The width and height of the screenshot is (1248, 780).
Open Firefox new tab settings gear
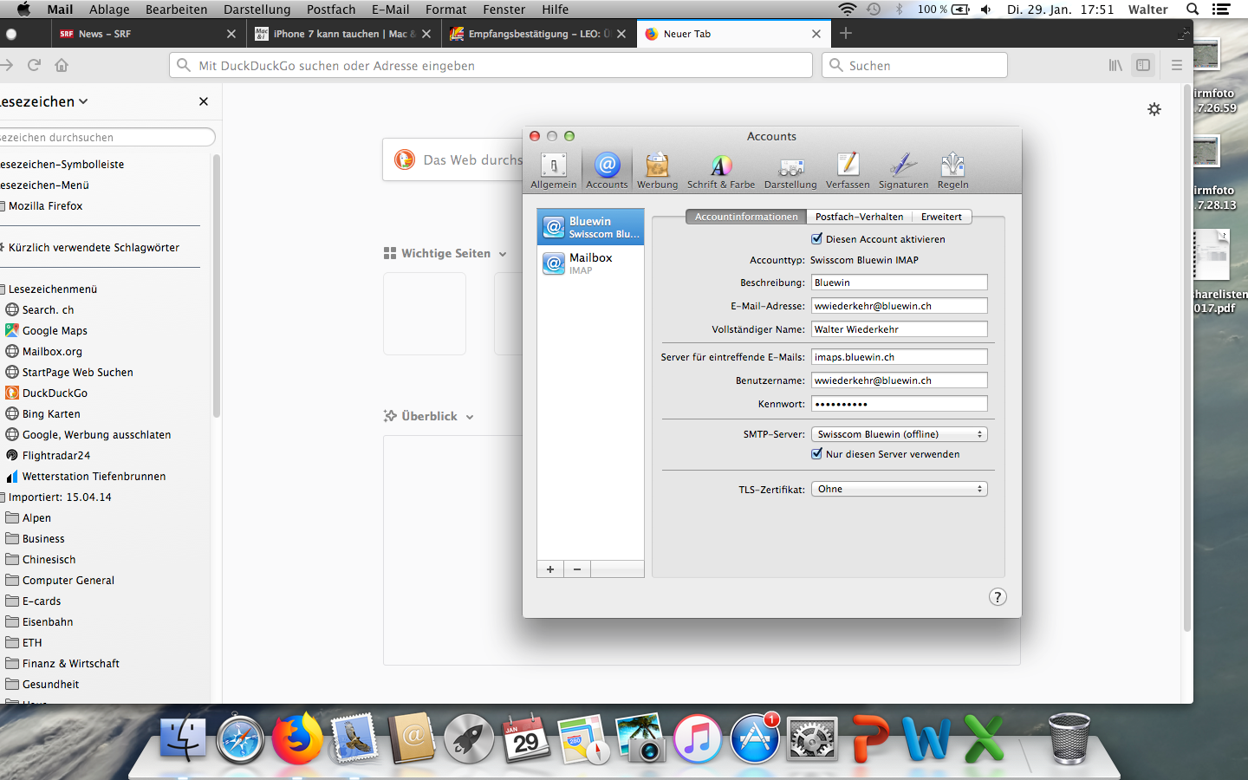pyautogui.click(x=1154, y=109)
